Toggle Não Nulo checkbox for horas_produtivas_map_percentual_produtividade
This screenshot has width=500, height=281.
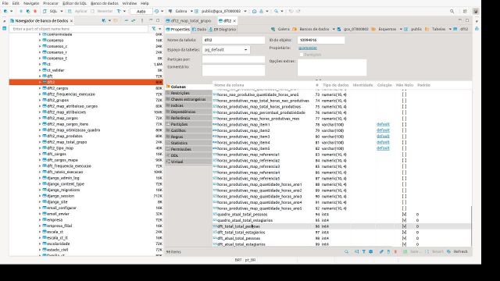(x=404, y=112)
